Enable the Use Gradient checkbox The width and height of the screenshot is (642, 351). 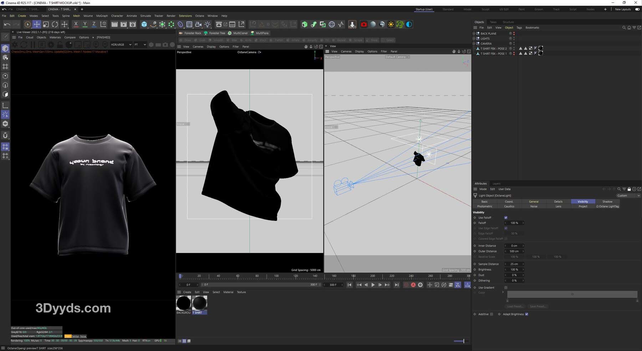506,288
